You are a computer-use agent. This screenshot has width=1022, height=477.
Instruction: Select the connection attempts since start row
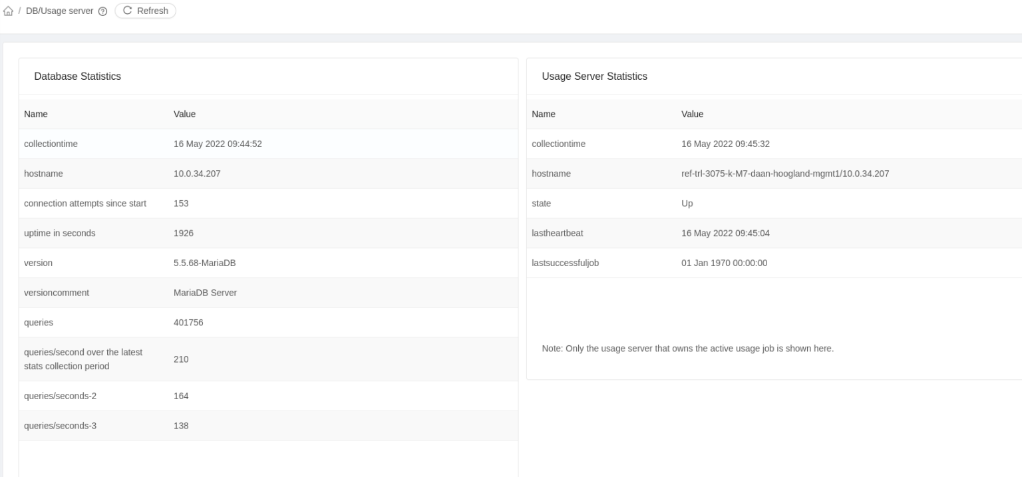click(85, 204)
